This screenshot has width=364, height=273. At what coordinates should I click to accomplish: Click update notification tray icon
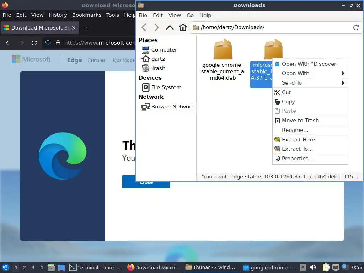point(344,267)
